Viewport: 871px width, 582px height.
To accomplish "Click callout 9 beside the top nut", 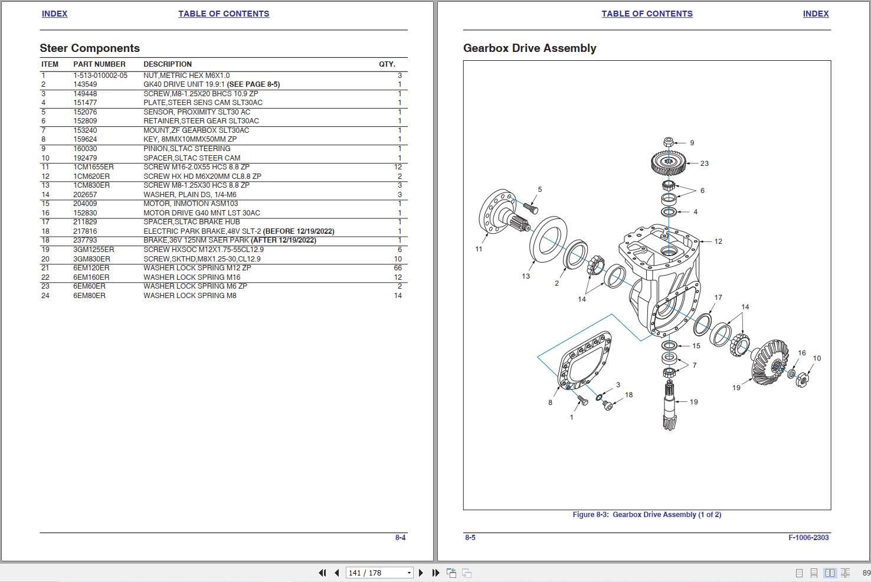I will [x=692, y=143].
